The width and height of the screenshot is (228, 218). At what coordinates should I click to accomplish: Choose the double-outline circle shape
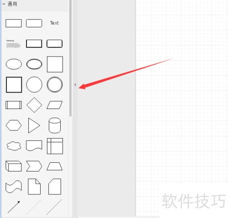55,84
